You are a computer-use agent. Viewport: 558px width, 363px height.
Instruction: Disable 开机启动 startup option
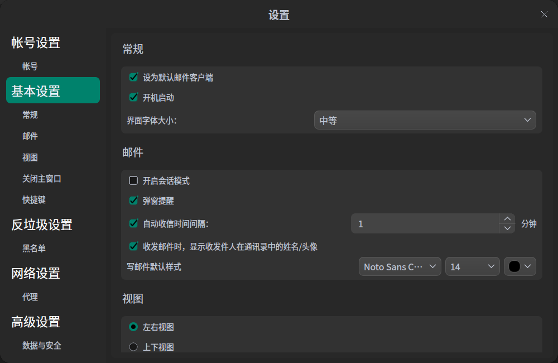point(133,97)
